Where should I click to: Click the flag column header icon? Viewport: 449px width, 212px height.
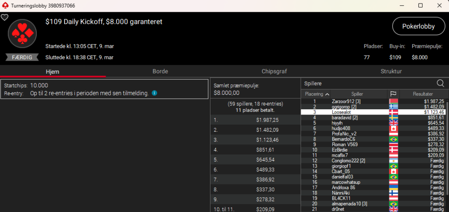pos(393,94)
